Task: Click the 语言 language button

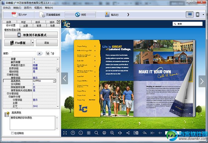Action: coord(47,43)
